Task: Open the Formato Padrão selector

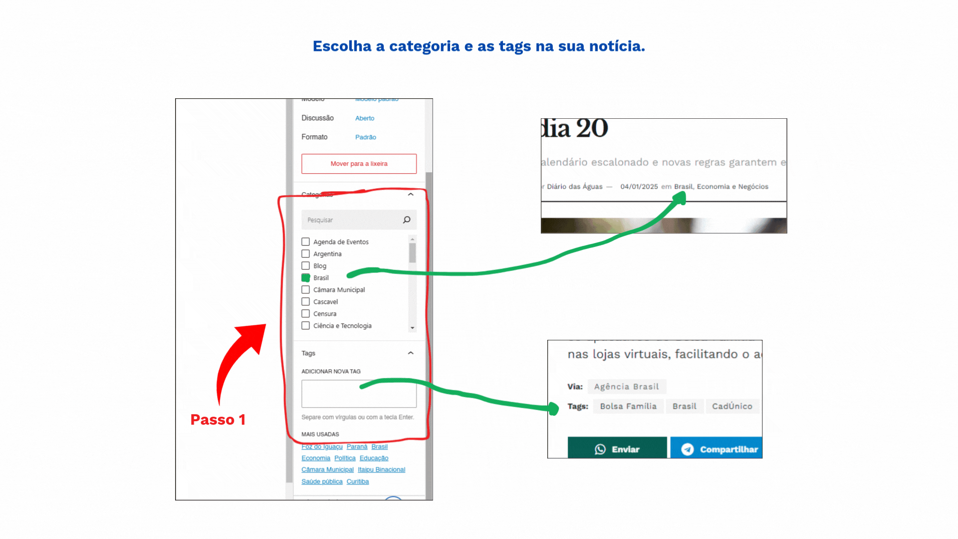Action: (365, 137)
